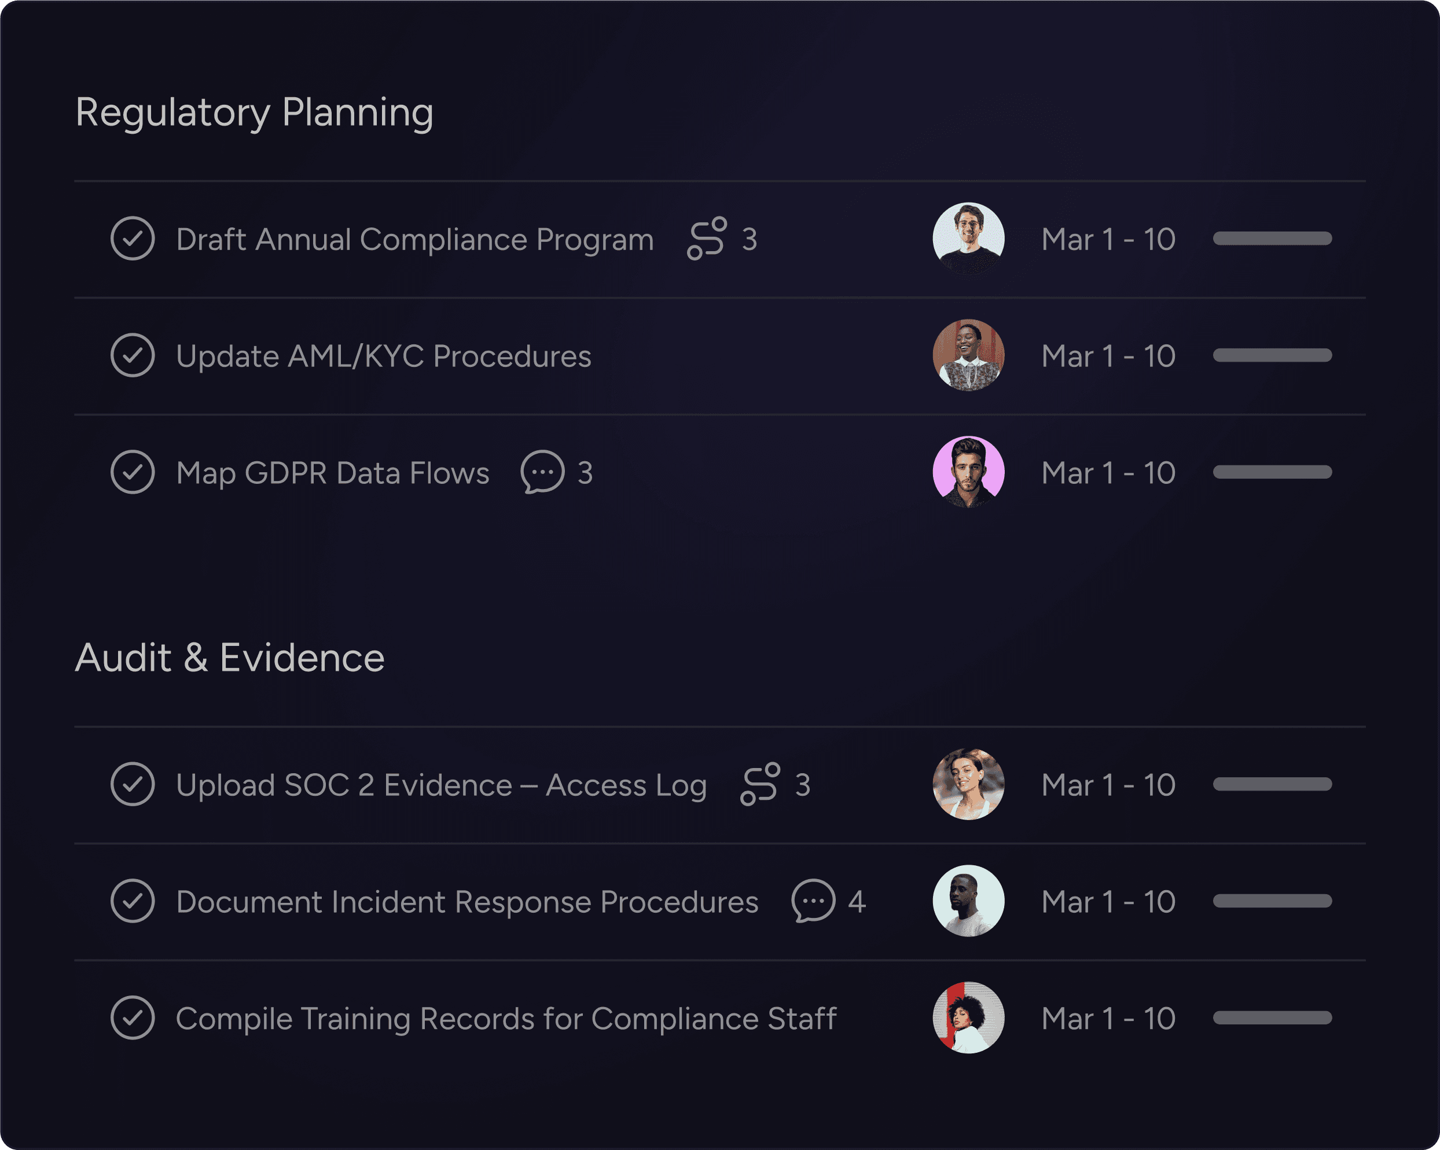
Task: Toggle completion on Update AML/KYC Procedures
Action: [134, 356]
